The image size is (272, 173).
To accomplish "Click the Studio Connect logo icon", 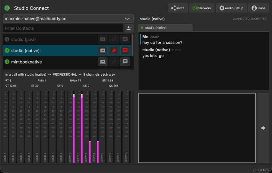I will coord(7,8).
